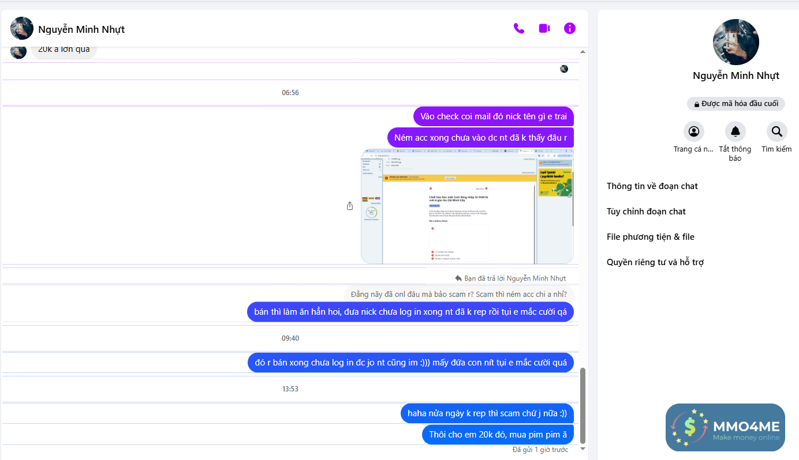The image size is (799, 460).
Task: Click the share icon beside the screenshot
Action: (350, 206)
